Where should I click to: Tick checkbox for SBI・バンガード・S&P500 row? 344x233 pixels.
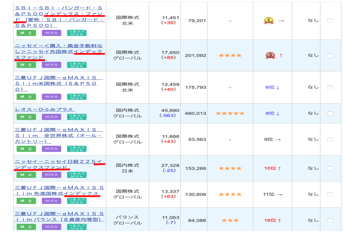click(330, 20)
